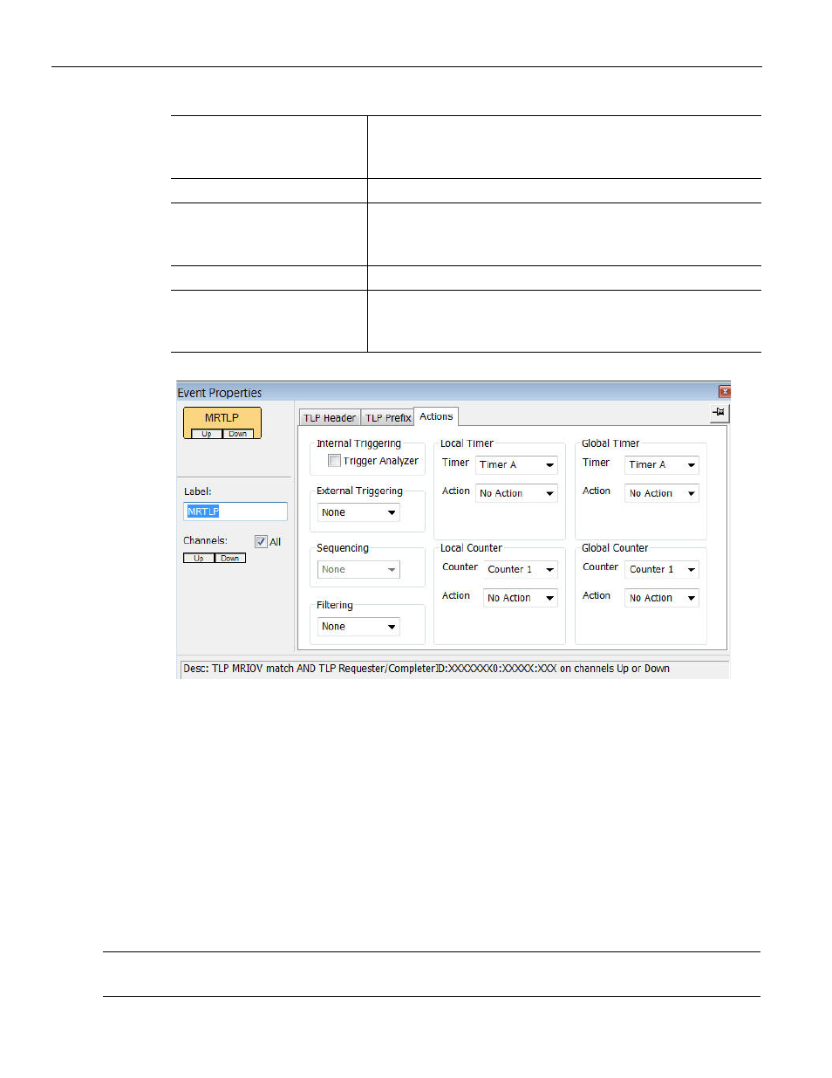832x1078 pixels.
Task: Toggle the All channels checkbox
Action: point(261,542)
